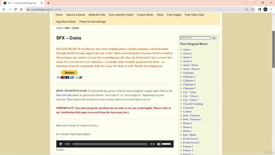Open the Action 2 category link
275x155 pixels.
coord(187,53)
